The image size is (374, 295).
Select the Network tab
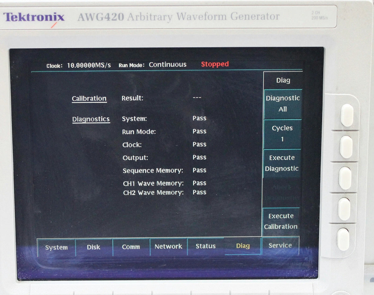click(168, 247)
